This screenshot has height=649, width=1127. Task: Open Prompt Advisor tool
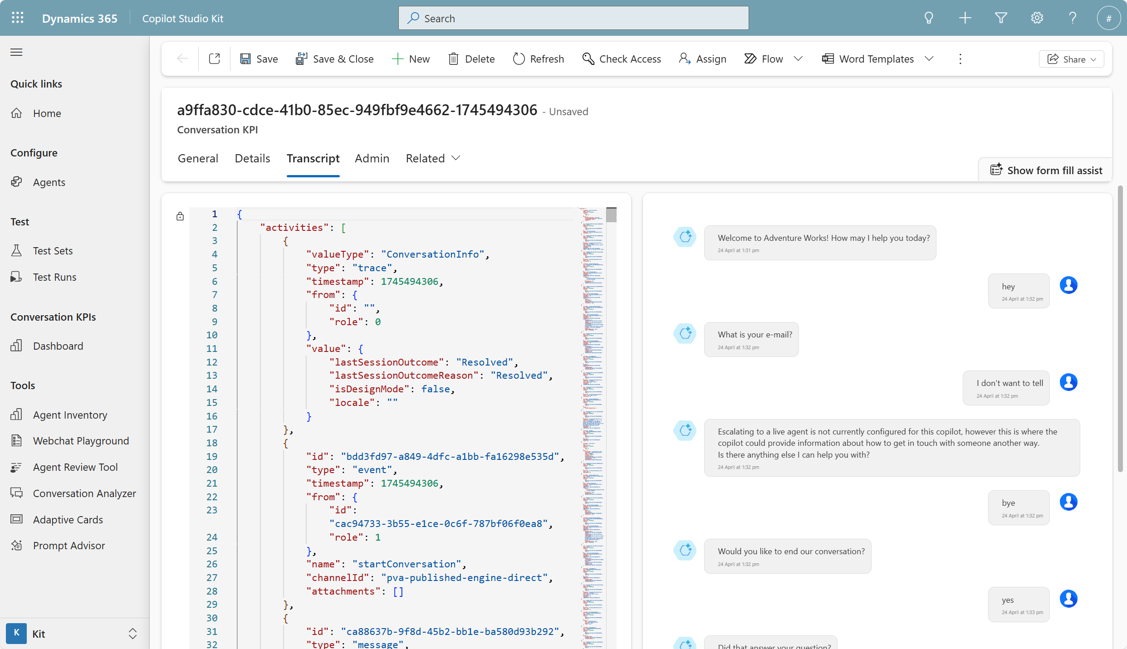click(69, 546)
